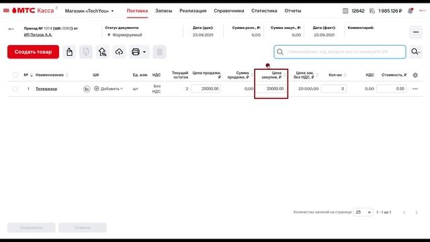The height and width of the screenshot is (242, 430).
Task: Click the 20 000,00 price without VAT cell
Action: [x=308, y=89]
